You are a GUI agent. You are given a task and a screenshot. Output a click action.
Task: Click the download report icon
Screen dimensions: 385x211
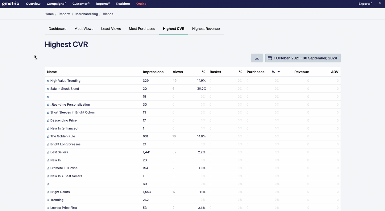coord(257,58)
